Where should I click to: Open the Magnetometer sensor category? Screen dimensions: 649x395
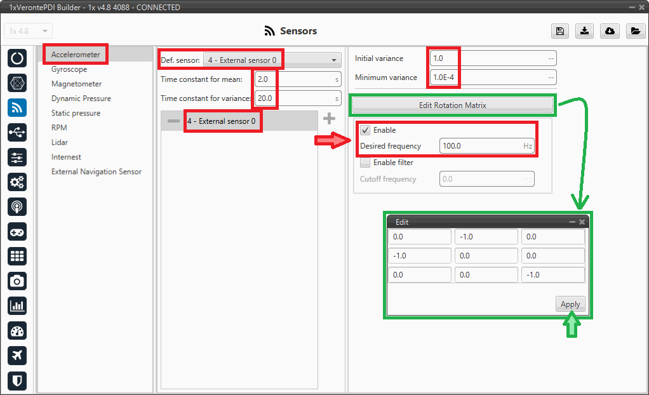tap(76, 84)
